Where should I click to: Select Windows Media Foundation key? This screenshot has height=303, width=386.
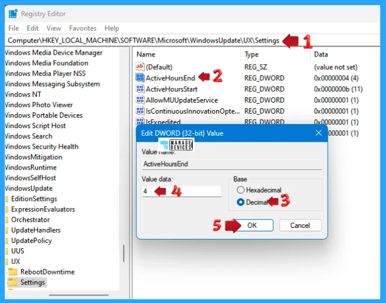click(47, 63)
